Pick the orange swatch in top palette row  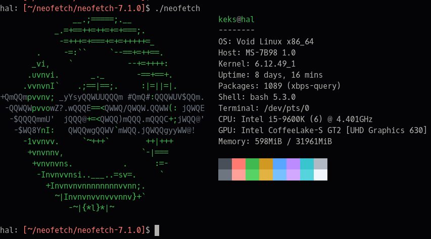tap(266, 164)
